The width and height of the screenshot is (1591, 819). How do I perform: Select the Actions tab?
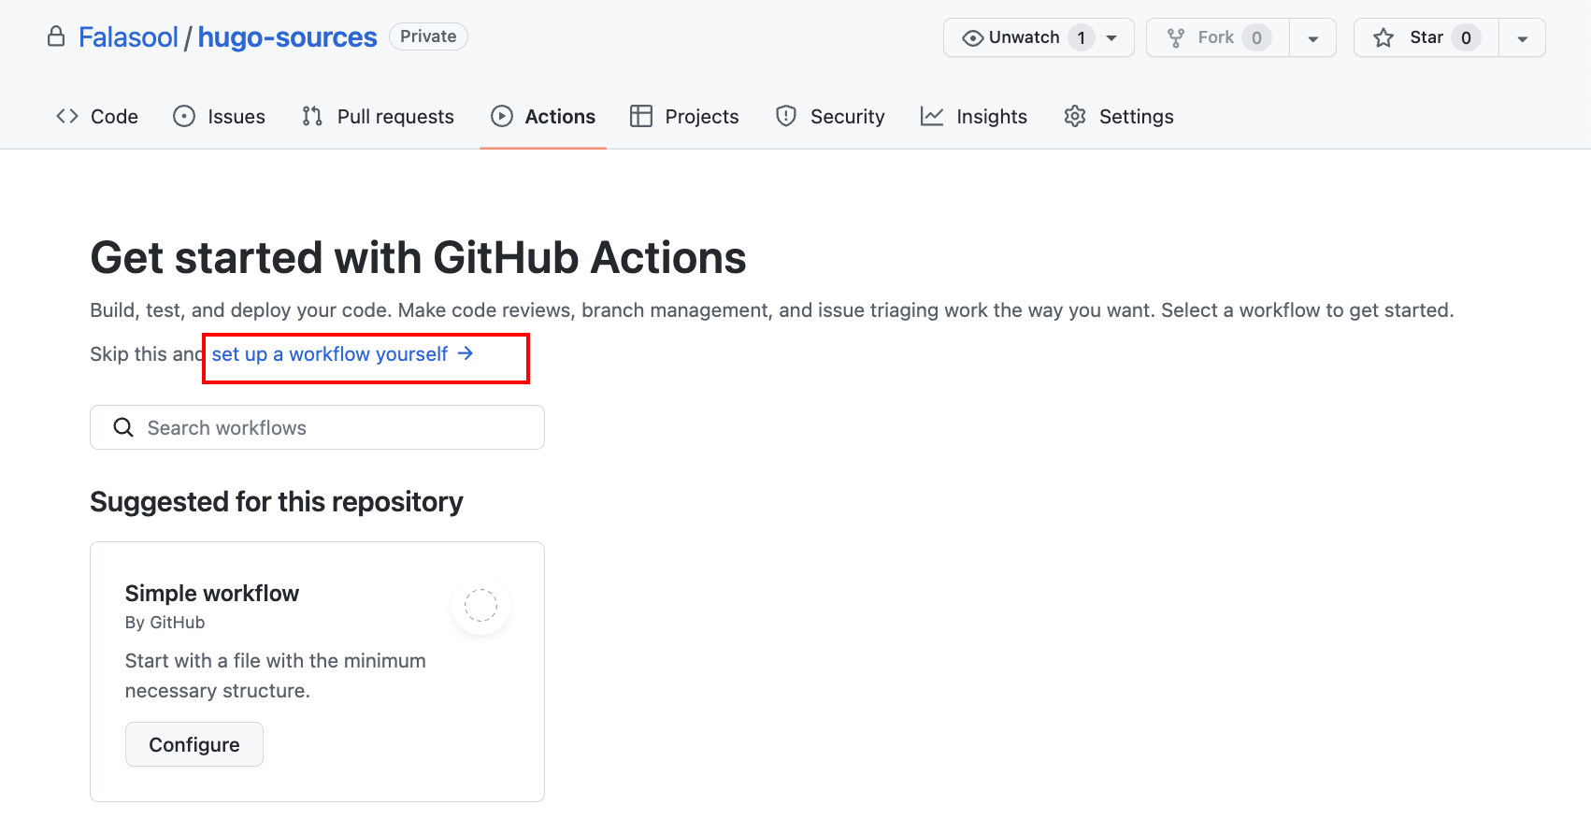tap(543, 116)
